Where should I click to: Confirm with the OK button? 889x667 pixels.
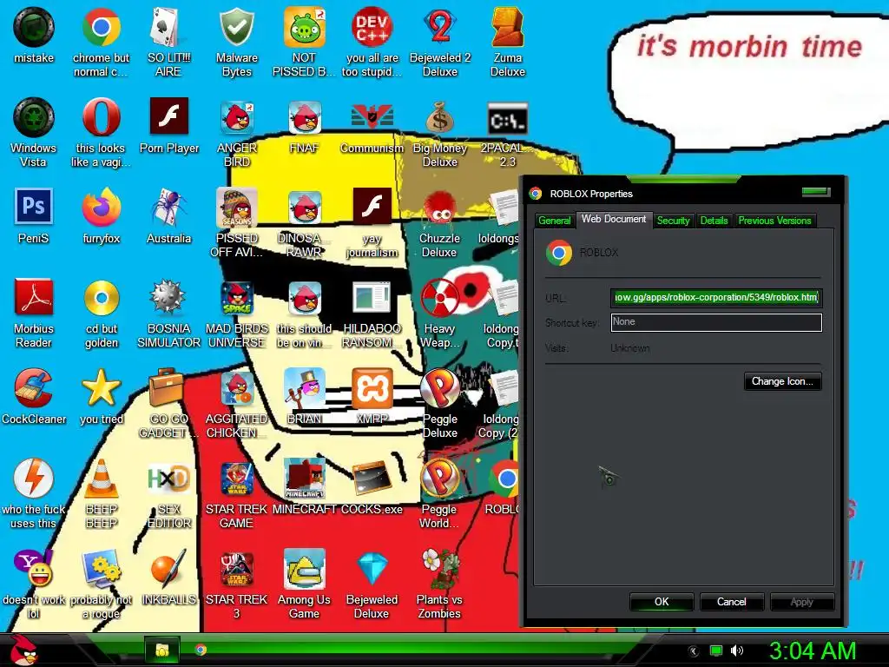point(661,602)
